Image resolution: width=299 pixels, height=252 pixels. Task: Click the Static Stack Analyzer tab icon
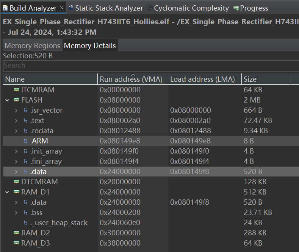[71, 8]
